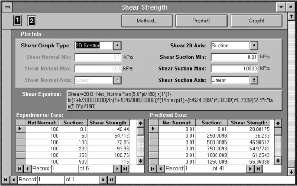This screenshot has width=297, height=186.
Task: Click Predicted Data record number field
Action: 198,169
